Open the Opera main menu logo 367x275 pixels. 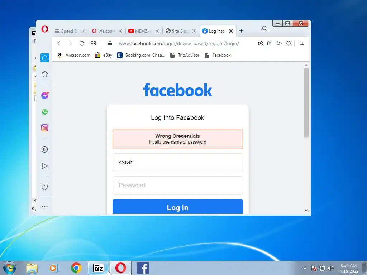[45, 29]
